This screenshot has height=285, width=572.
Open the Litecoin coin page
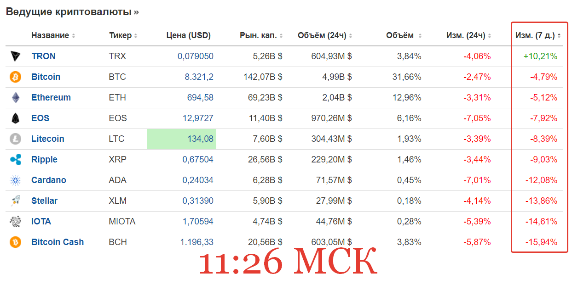click(48, 139)
